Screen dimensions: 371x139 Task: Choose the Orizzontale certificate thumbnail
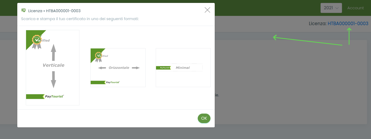pyautogui.click(x=118, y=68)
